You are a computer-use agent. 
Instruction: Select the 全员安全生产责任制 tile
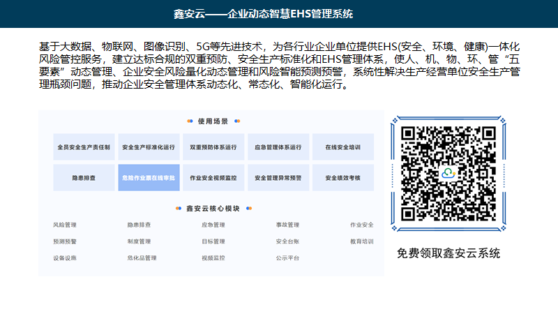point(84,147)
